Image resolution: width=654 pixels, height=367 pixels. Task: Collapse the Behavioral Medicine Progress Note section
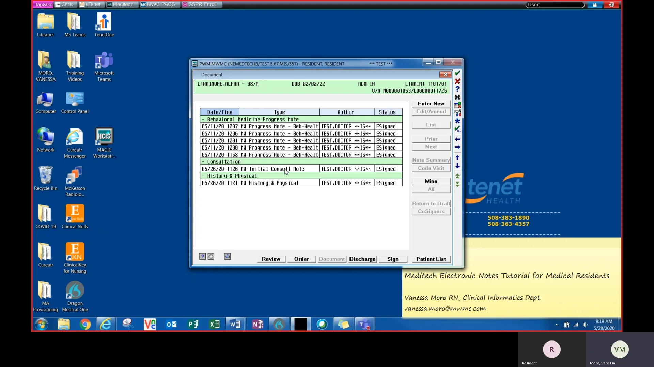click(203, 119)
